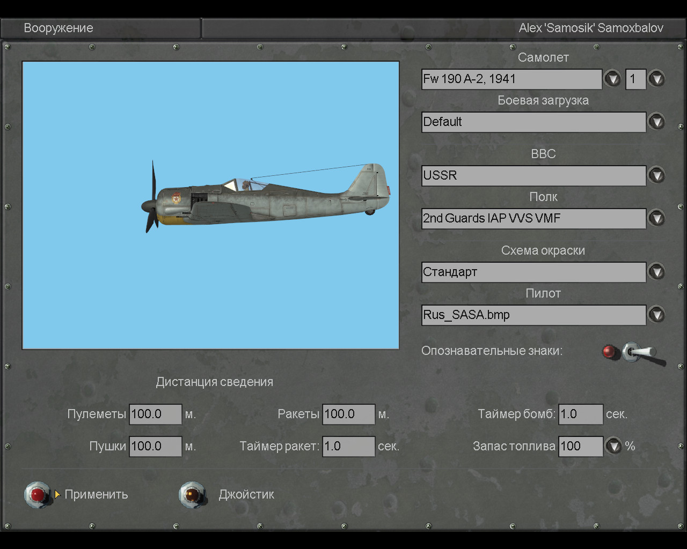Screen dimensions: 687x549
Task: Open the Запас топлива percentage dropdown arrow
Action: coord(613,446)
